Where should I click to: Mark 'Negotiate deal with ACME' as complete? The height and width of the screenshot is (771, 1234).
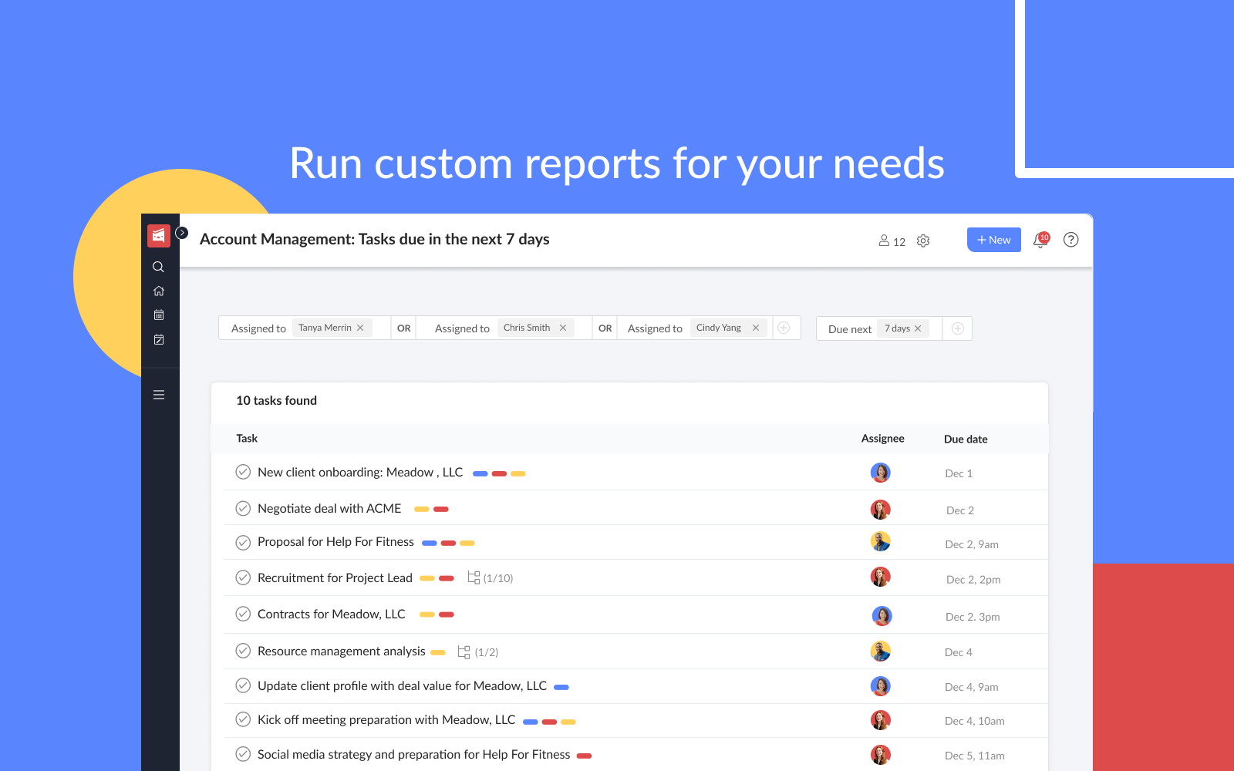(x=243, y=508)
